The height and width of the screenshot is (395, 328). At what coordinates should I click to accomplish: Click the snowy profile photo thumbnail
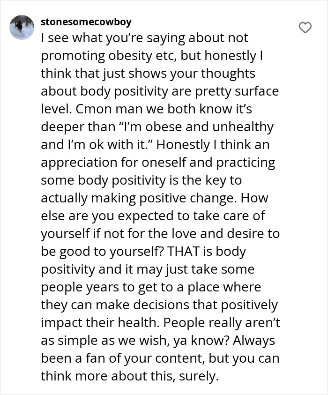(22, 27)
